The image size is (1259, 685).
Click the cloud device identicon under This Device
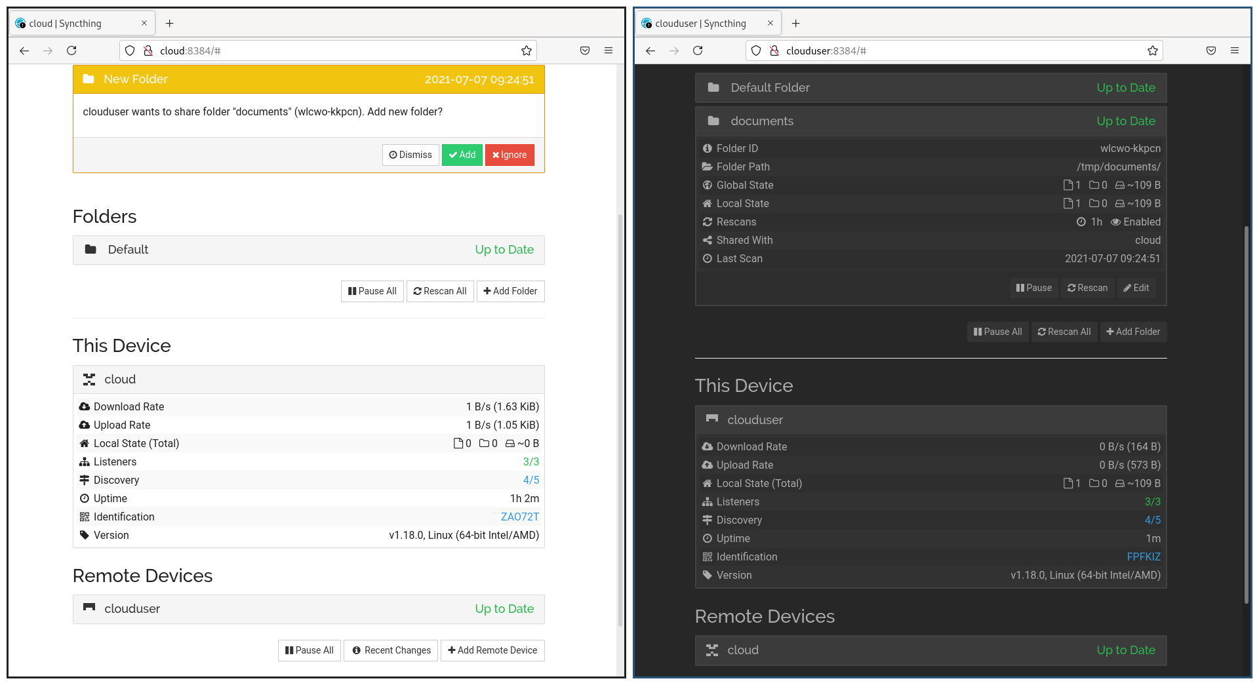point(89,380)
